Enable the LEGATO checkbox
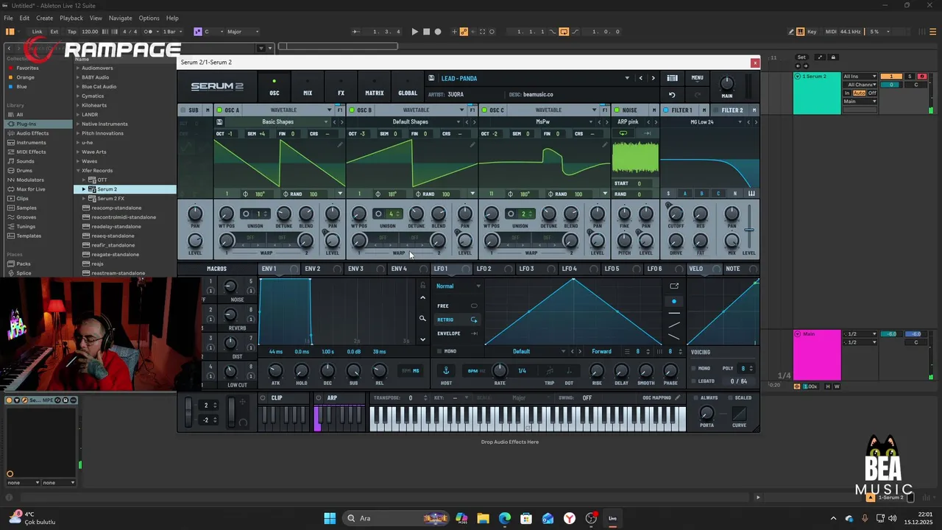 [x=694, y=381]
